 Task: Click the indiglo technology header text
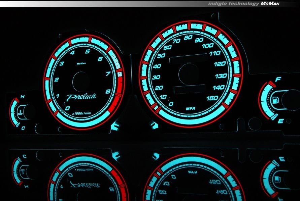(x=234, y=3)
